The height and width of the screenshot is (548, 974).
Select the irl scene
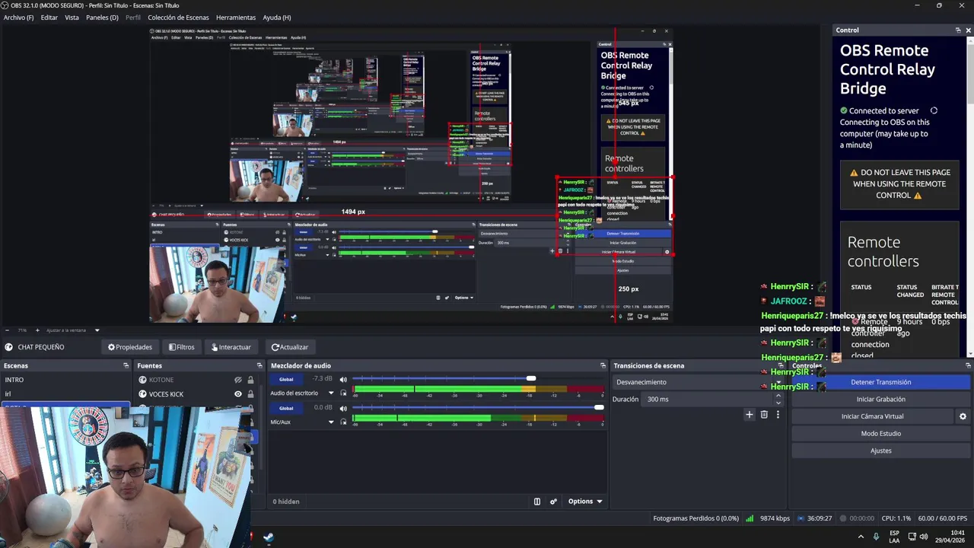(x=66, y=394)
